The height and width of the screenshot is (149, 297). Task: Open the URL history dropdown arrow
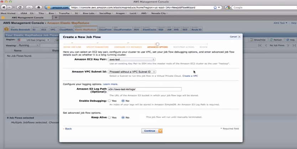219,7
